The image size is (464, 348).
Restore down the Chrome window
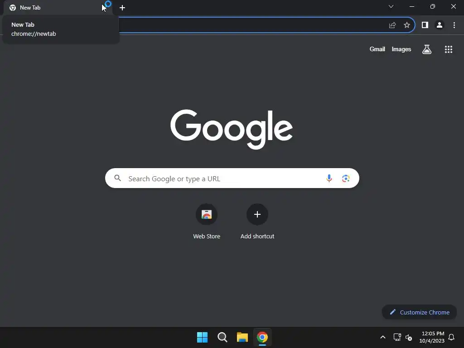(433, 6)
